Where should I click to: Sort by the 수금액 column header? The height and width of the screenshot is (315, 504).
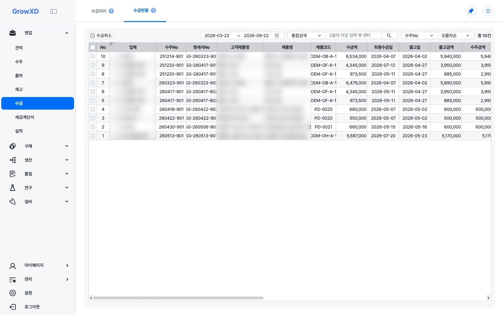pos(352,47)
